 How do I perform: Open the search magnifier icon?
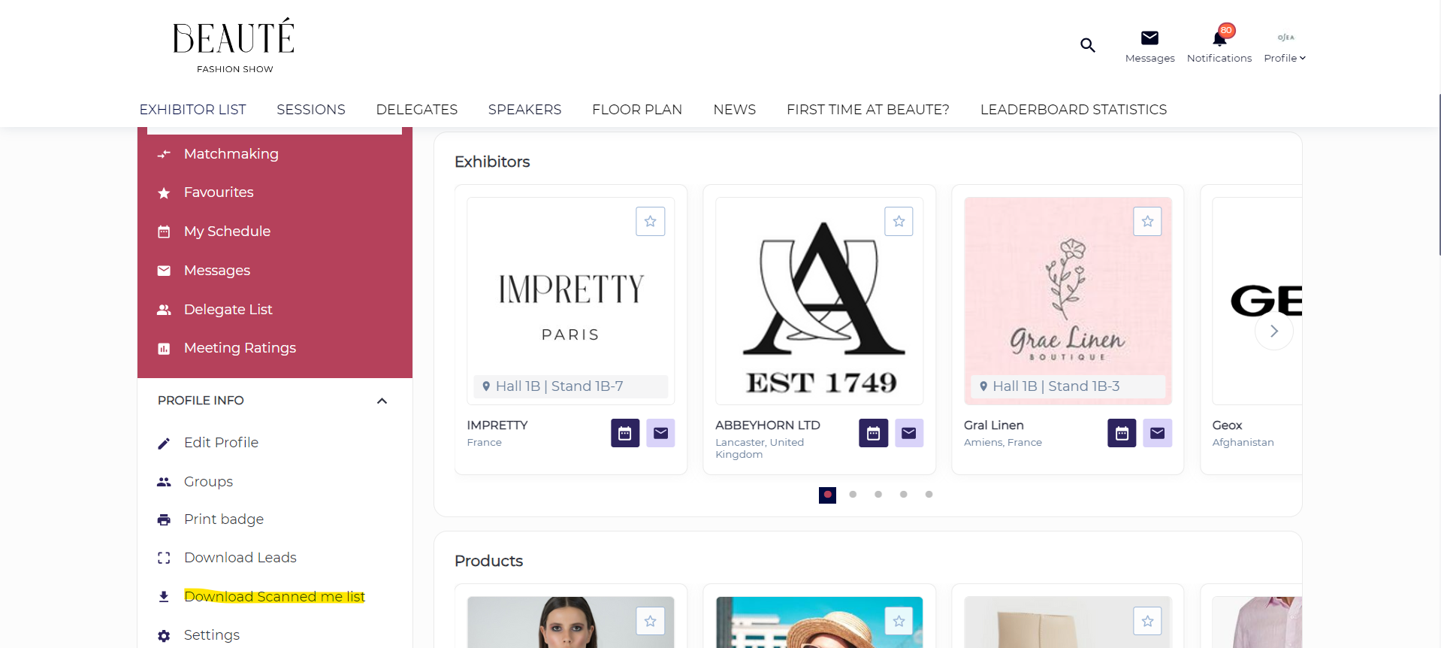(1087, 45)
